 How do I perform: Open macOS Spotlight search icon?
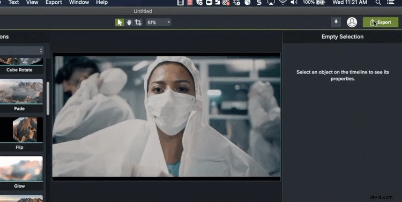(378, 3)
